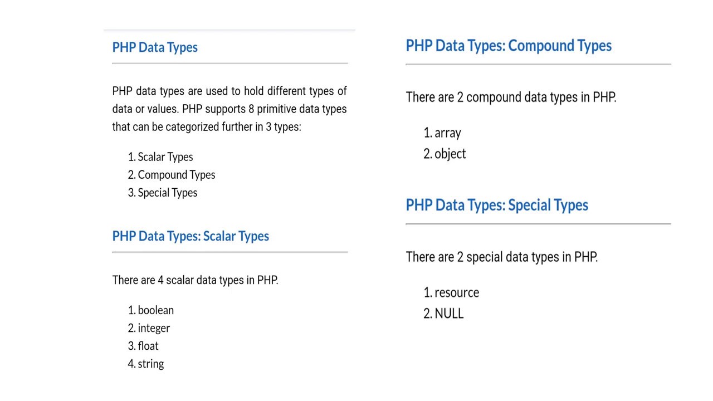Choose "float" in the scalar types list

click(148, 346)
